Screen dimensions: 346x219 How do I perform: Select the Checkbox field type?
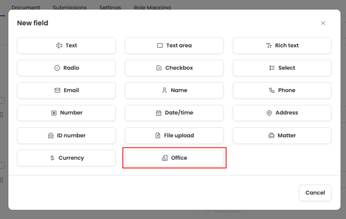click(174, 68)
